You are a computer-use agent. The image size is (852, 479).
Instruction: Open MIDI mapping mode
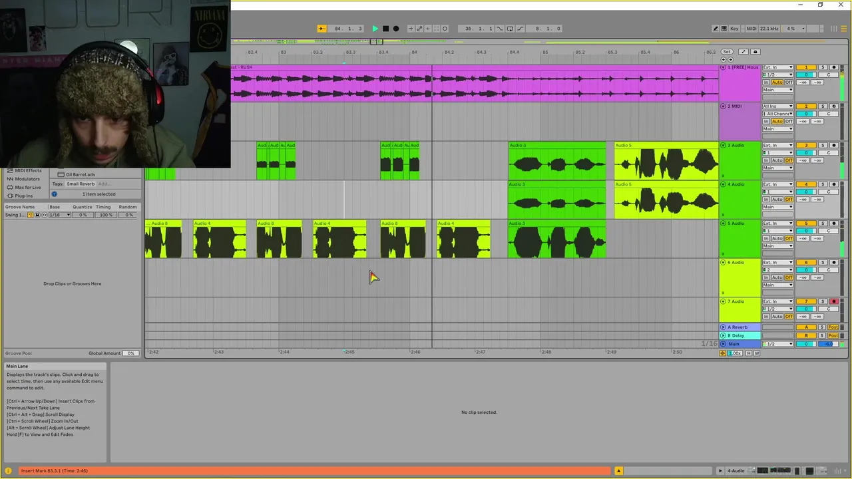(x=751, y=29)
